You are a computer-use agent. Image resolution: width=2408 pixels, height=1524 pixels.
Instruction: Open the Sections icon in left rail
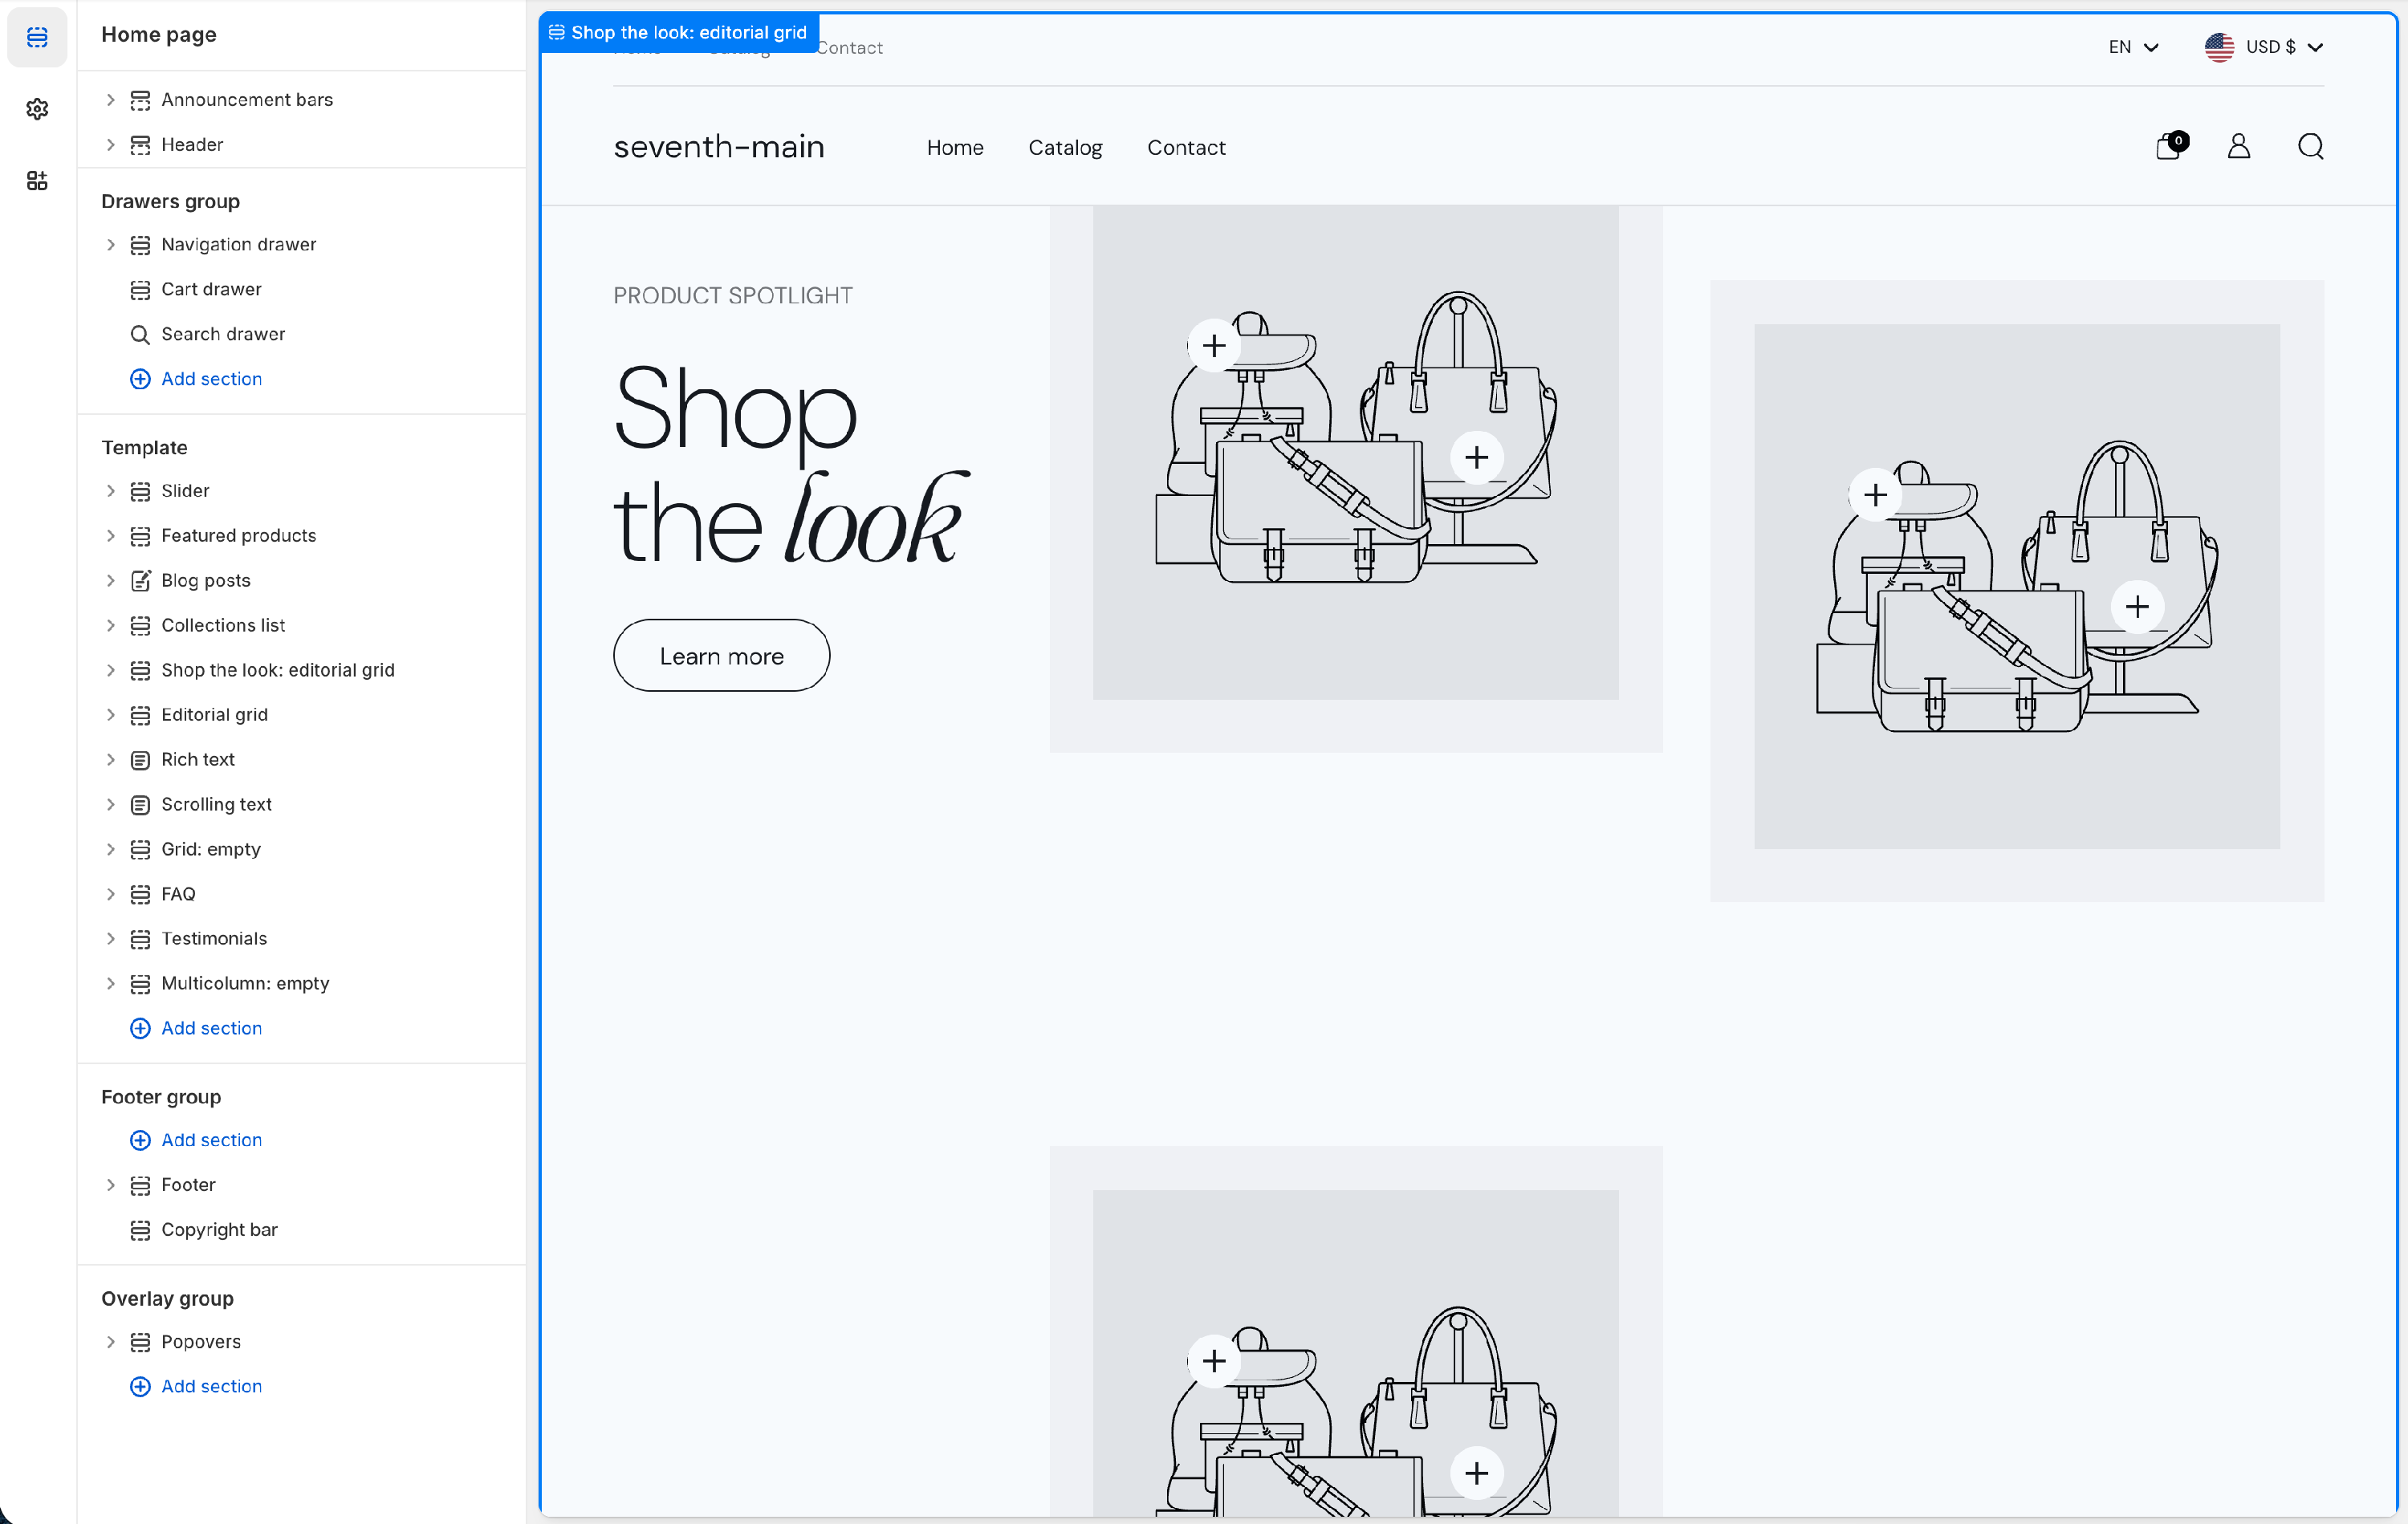37,37
